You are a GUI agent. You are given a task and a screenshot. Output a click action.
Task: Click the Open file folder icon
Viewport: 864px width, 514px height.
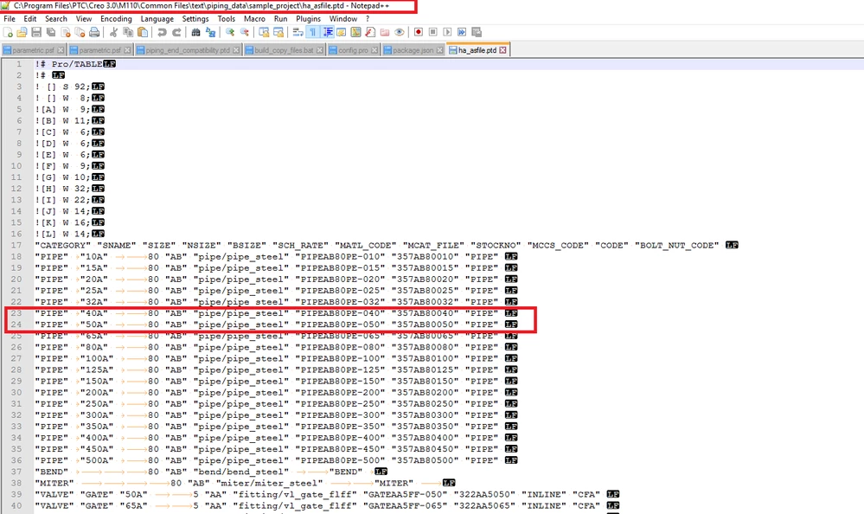pyautogui.click(x=22, y=32)
